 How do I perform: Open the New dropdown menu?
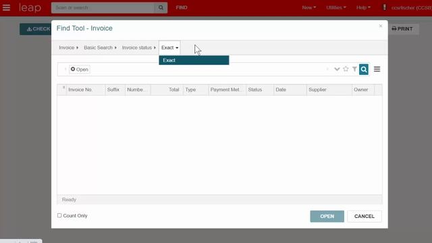[x=309, y=7]
